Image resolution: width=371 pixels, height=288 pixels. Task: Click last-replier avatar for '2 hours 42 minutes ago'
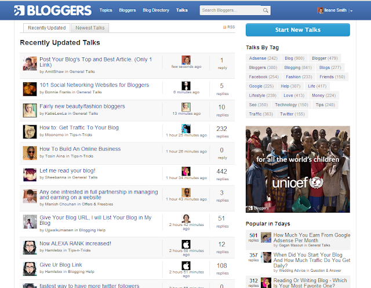click(186, 218)
